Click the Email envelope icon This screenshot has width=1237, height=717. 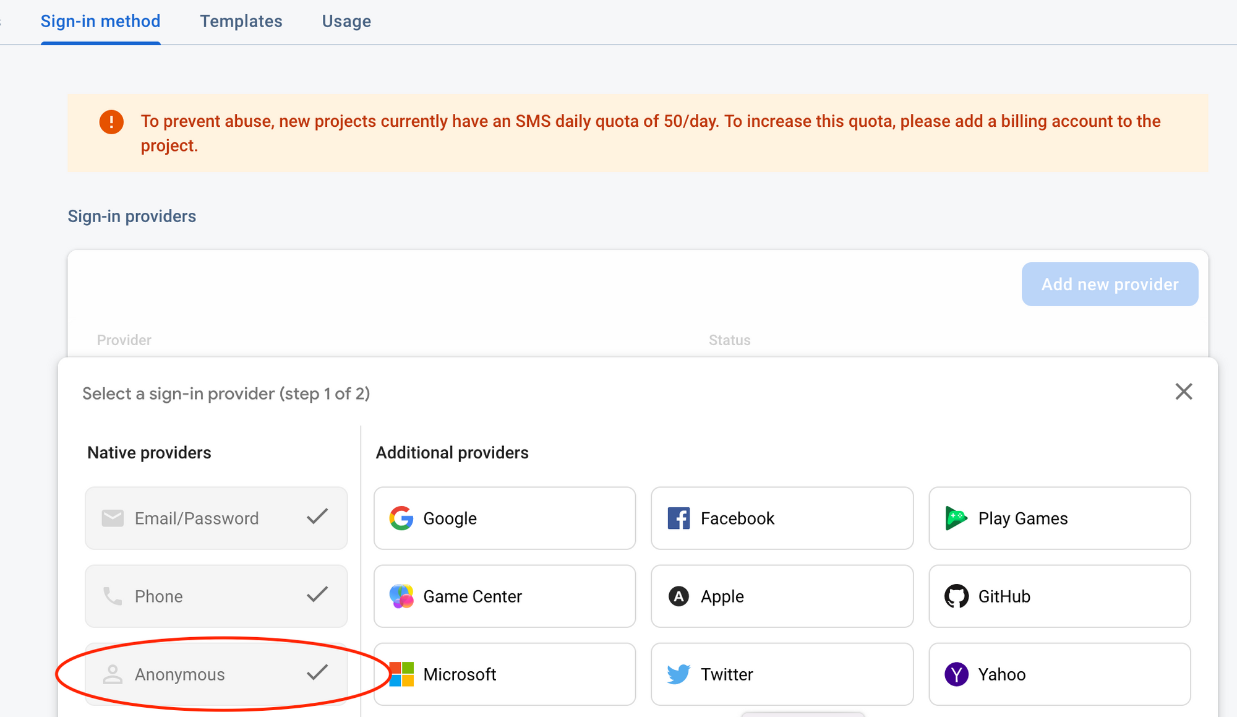click(113, 518)
